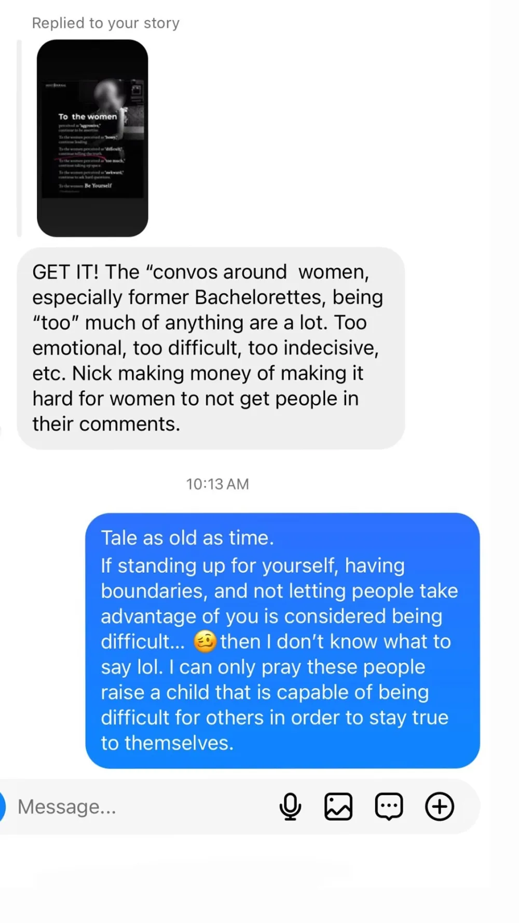Select the blue 'Tale as old as time' bubble

[x=282, y=640]
